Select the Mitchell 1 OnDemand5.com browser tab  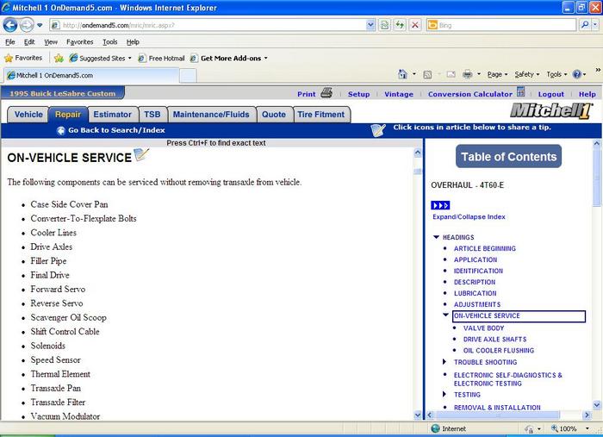pos(91,75)
